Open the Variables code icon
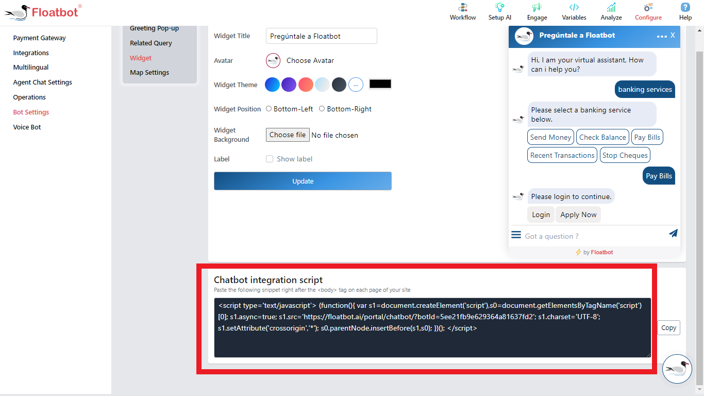 (x=574, y=11)
